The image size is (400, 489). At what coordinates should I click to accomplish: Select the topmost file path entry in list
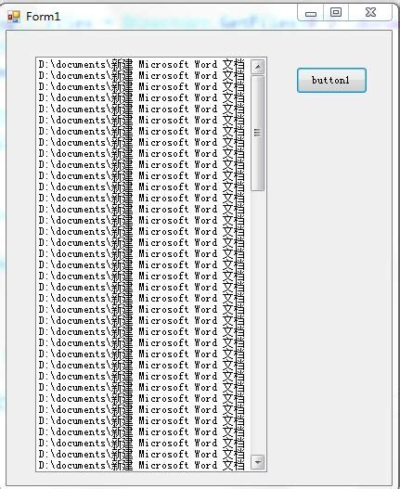pos(144,65)
